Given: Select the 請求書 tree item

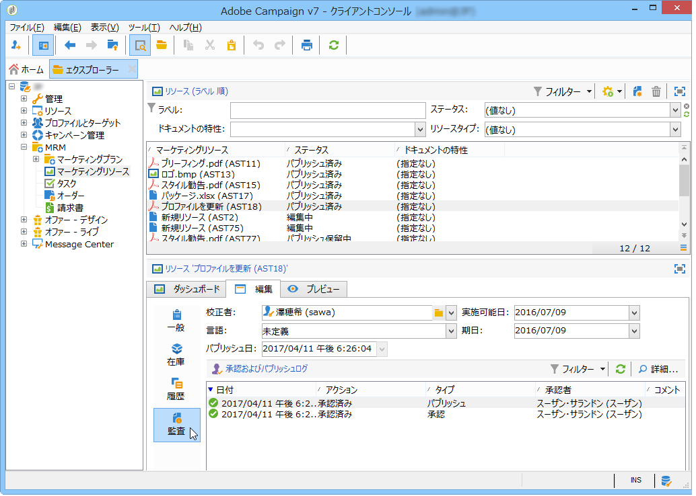Looking at the screenshot, I should (70, 208).
